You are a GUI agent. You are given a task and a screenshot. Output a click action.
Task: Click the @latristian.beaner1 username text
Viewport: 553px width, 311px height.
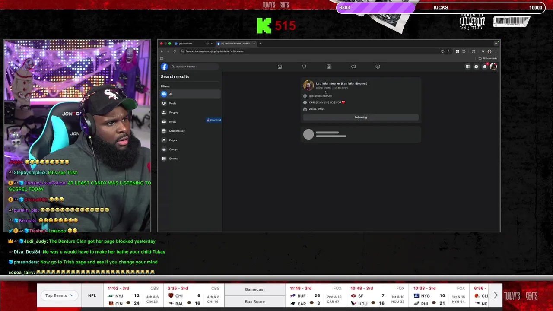click(x=321, y=96)
